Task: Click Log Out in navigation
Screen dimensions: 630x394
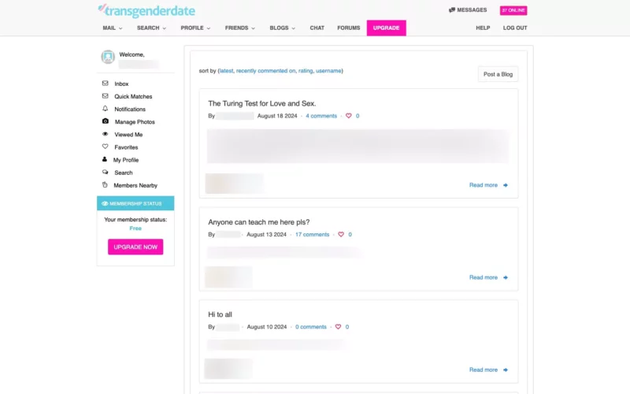Action: click(x=515, y=28)
